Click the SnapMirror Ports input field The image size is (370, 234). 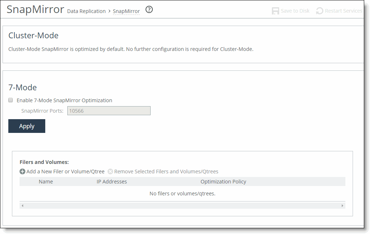click(109, 110)
